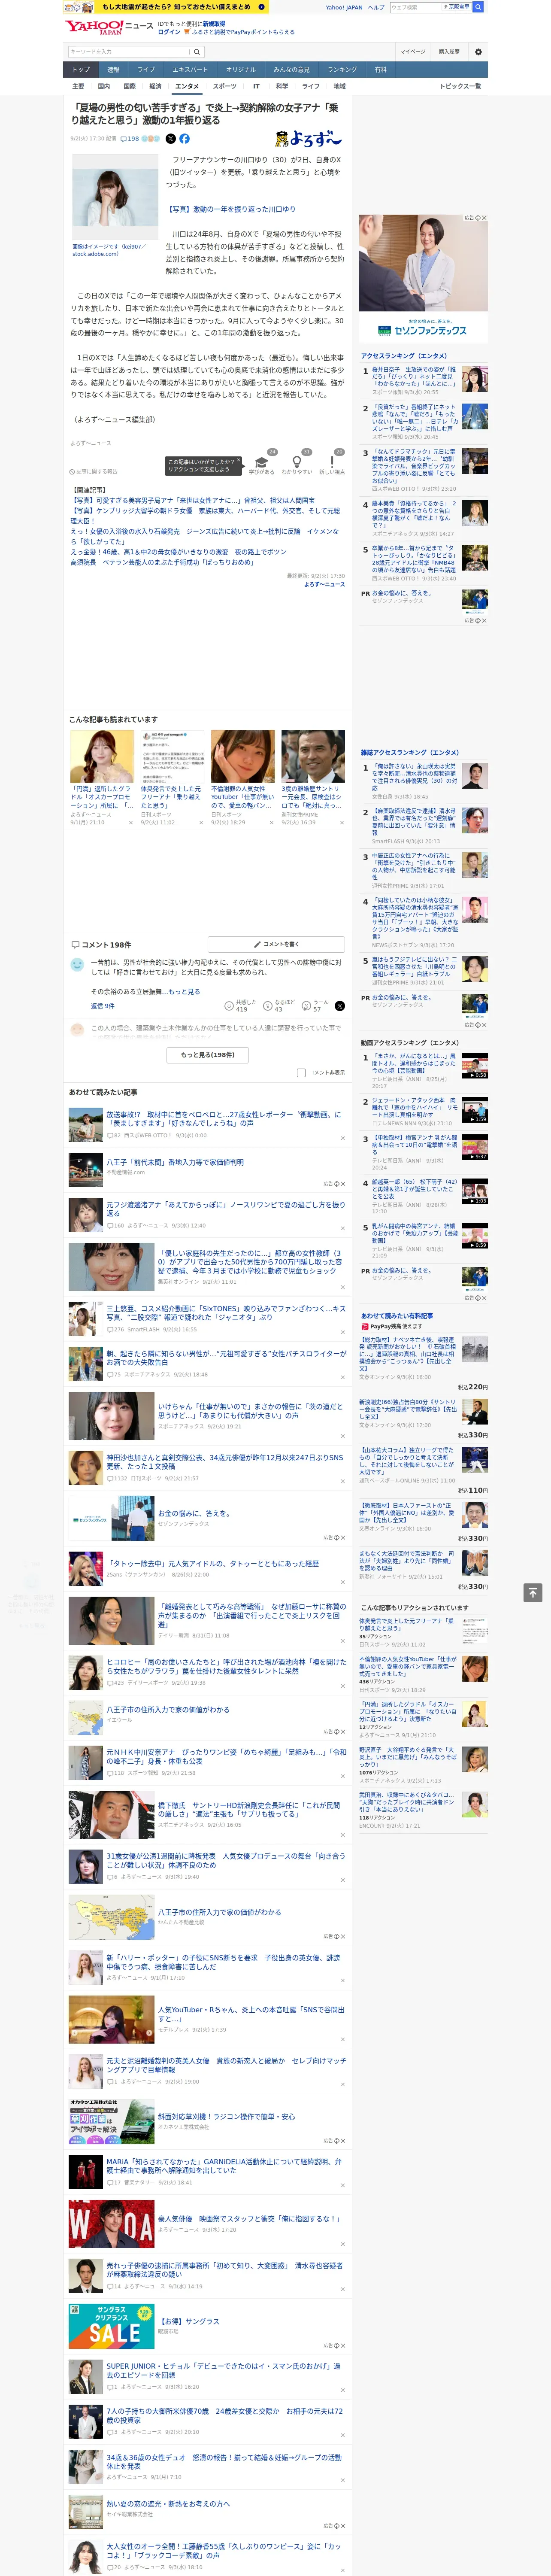The height and width of the screenshot is (2576, 551).
Task: Select the 科学 category
Action: pyautogui.click(x=282, y=87)
